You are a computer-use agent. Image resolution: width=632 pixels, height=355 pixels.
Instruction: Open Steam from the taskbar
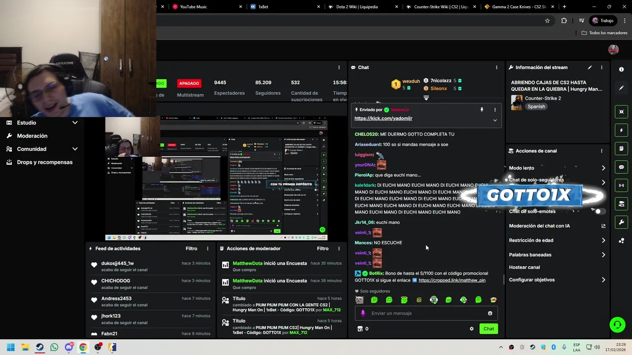tap(39, 347)
